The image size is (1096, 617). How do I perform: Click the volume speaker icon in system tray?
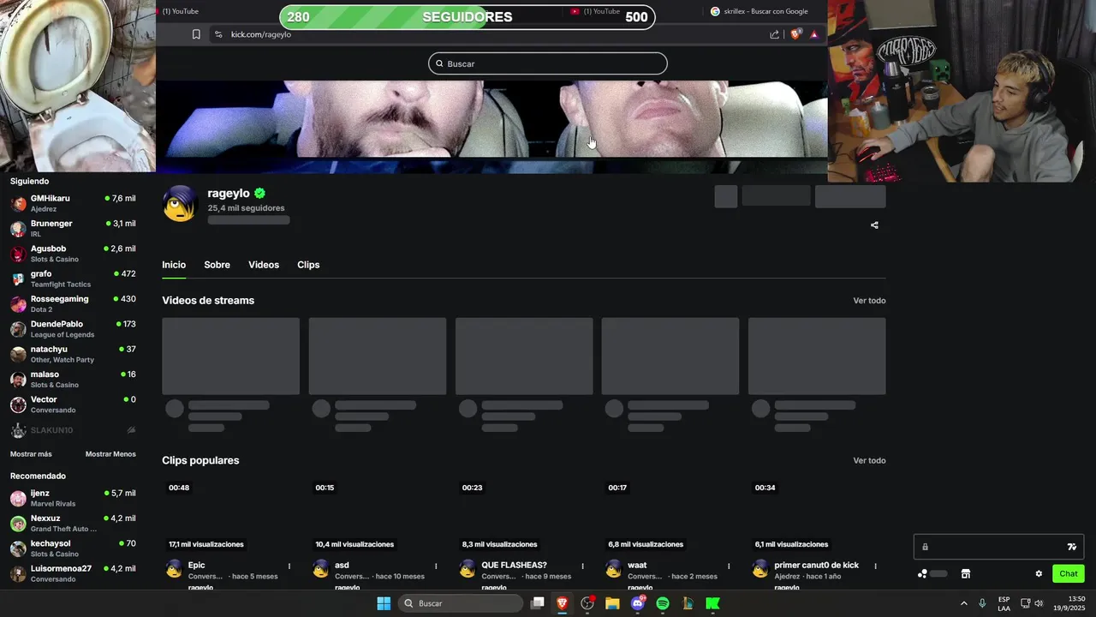click(1039, 603)
